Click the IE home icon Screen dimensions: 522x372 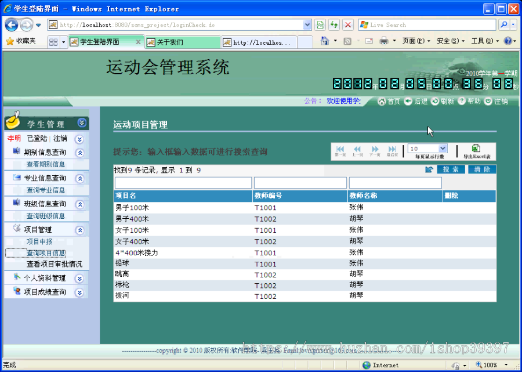coord(325,41)
